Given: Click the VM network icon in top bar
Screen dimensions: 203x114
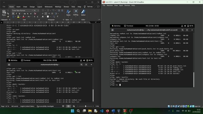Looking at the screenshot, I should 182,26.
